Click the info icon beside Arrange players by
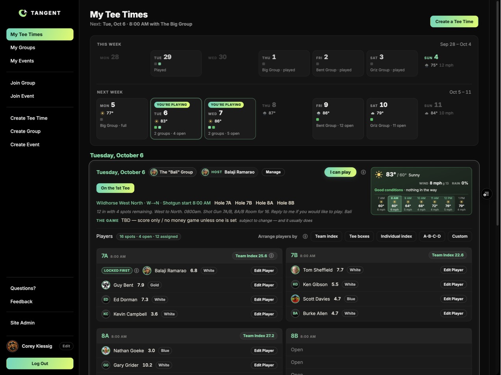This screenshot has width=501, height=375. (x=305, y=236)
